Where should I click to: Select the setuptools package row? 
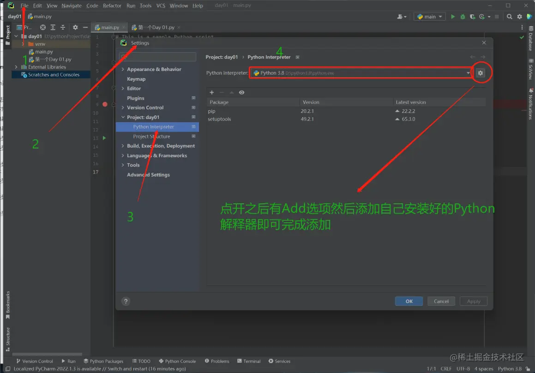coord(346,119)
